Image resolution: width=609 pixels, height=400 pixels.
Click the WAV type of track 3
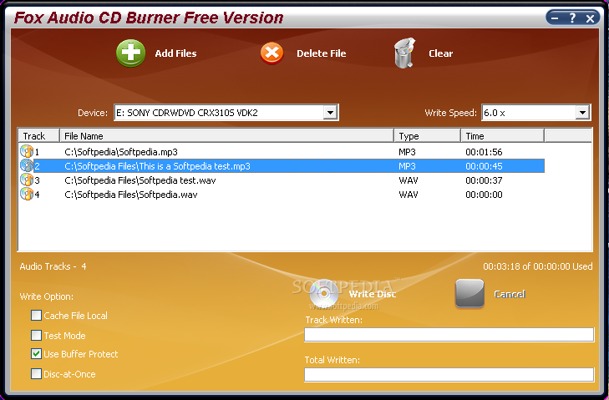click(409, 180)
